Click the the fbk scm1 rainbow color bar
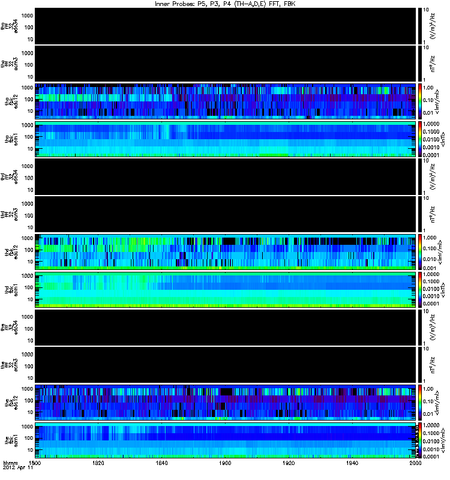Viewport: 450px width, 480px height. point(419,440)
